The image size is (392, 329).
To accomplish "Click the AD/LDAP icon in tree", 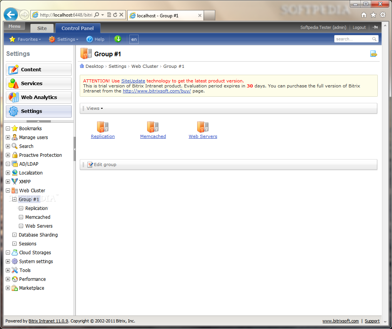I will 15,164.
